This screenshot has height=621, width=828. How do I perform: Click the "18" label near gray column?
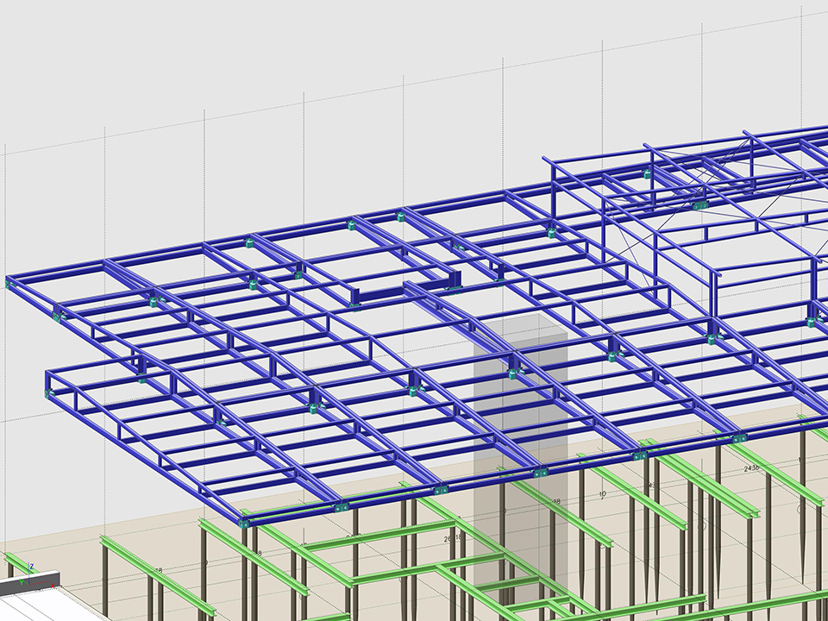point(556,501)
